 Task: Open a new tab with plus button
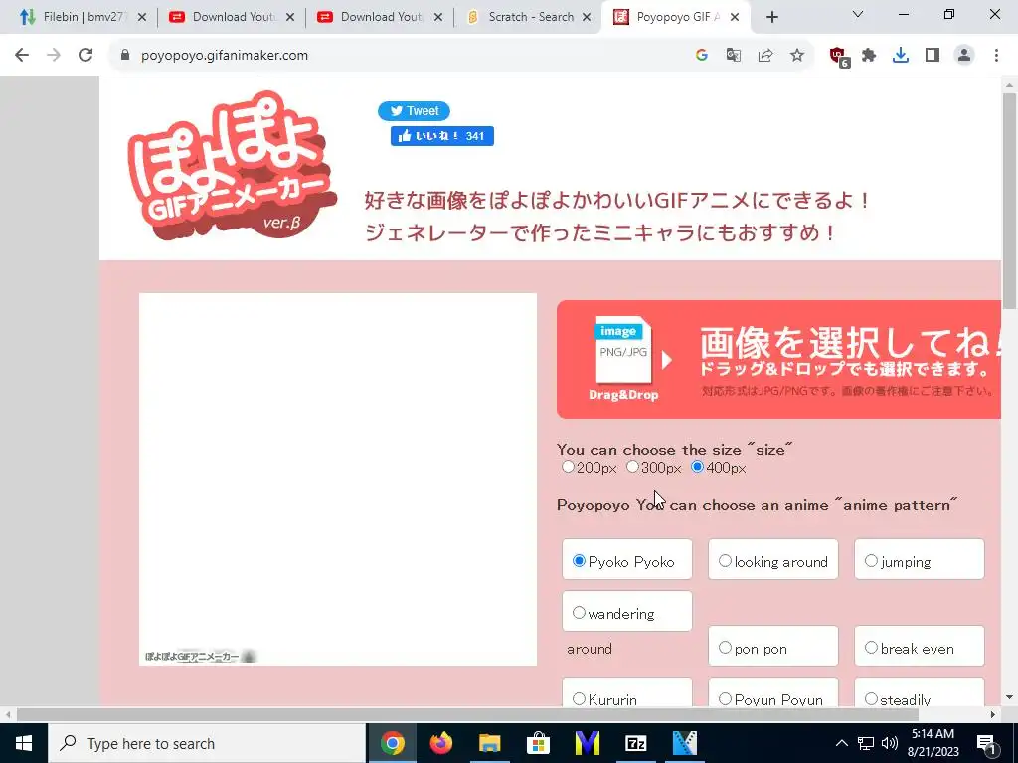(771, 18)
